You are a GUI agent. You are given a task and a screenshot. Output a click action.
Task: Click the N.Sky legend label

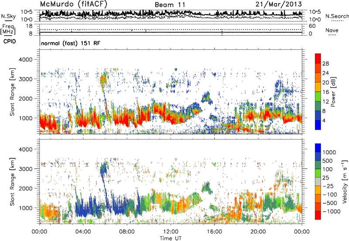[x=8, y=16]
